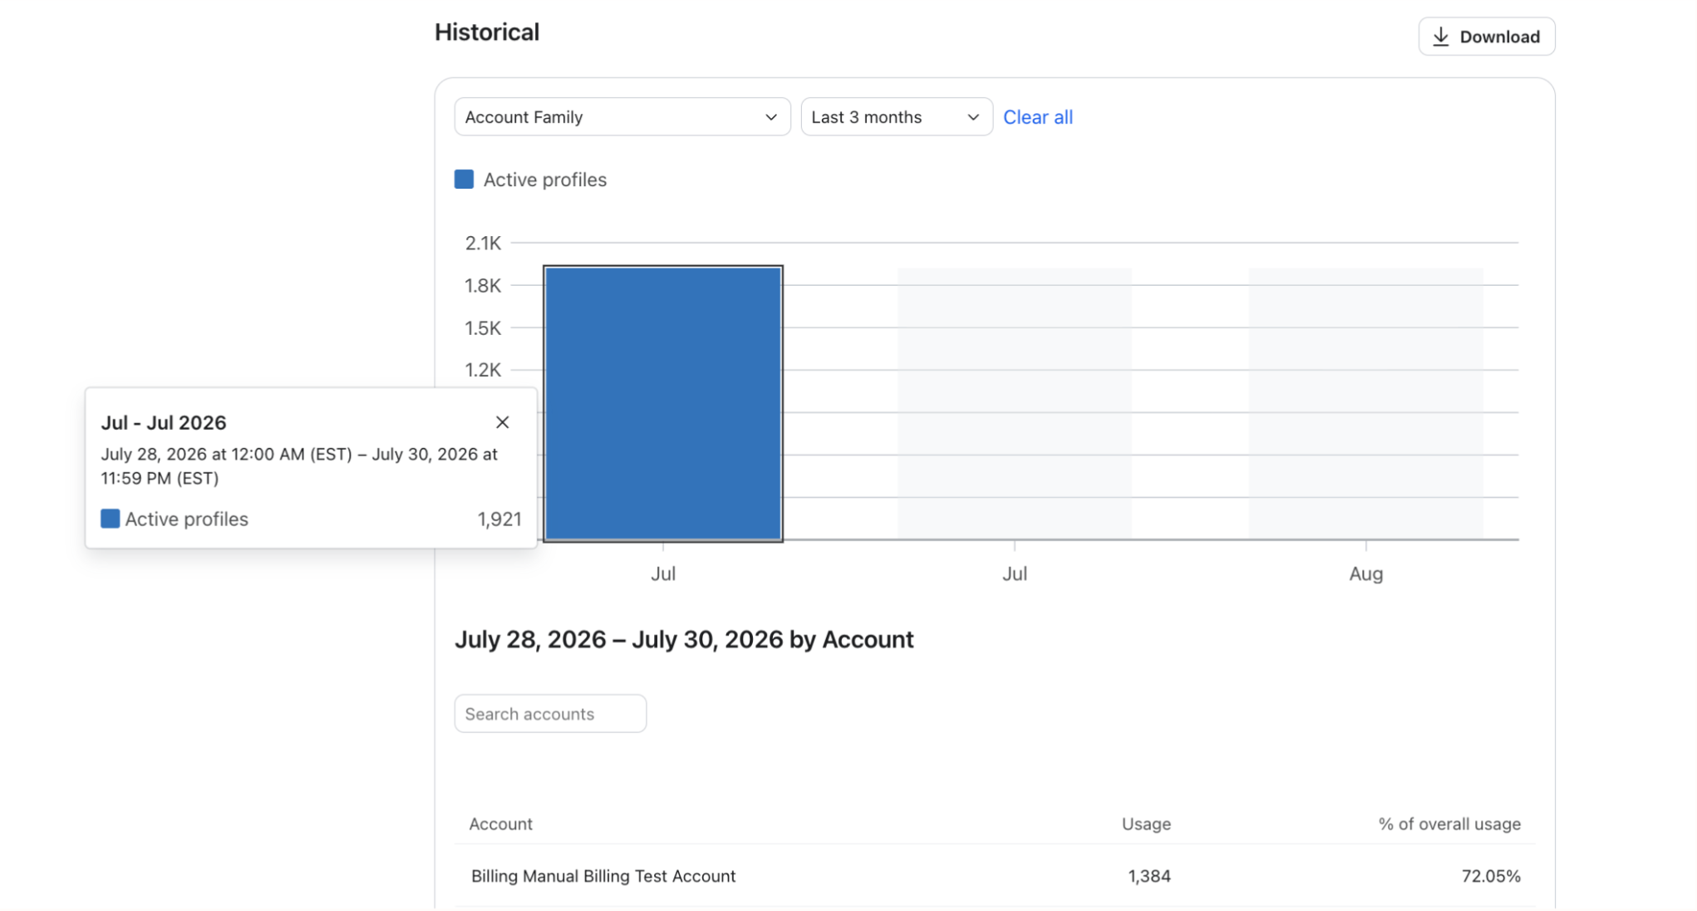Click the 1,921 value in tooltip
Viewport: 1697px width, 911px height.
(x=499, y=520)
